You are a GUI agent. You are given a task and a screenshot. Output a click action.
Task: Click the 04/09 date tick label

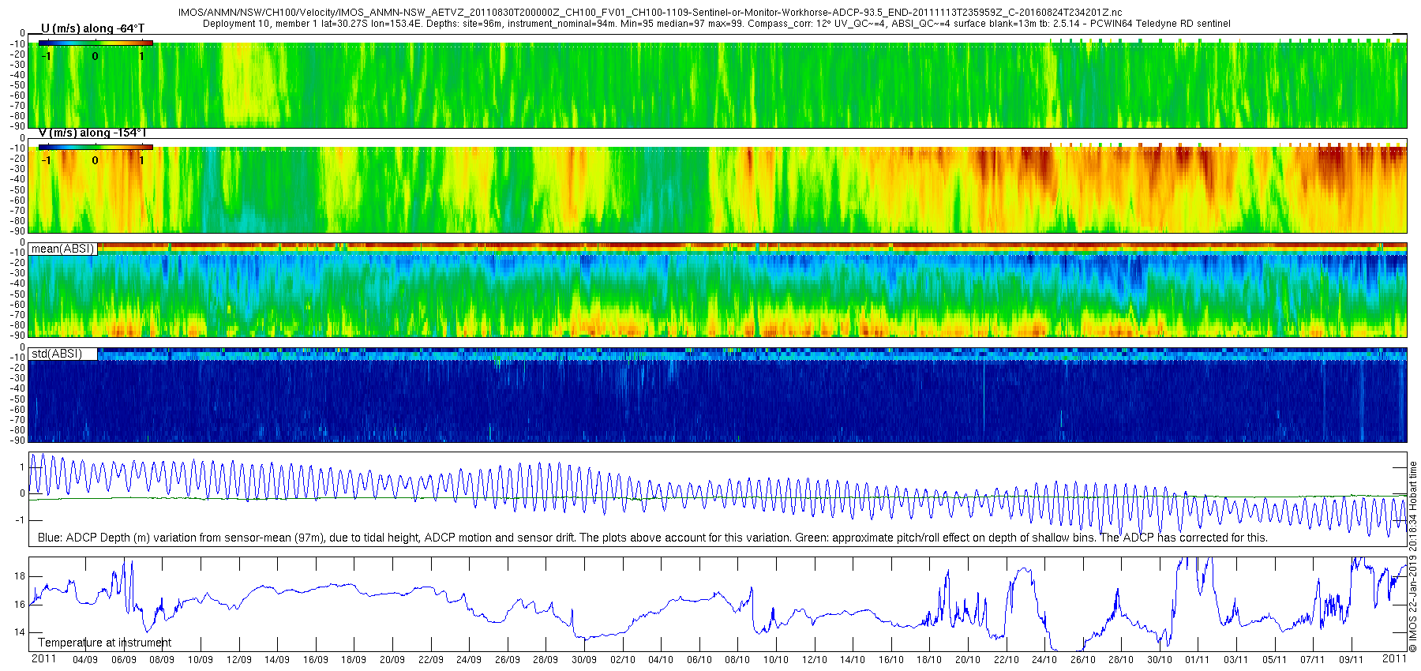coord(85,659)
